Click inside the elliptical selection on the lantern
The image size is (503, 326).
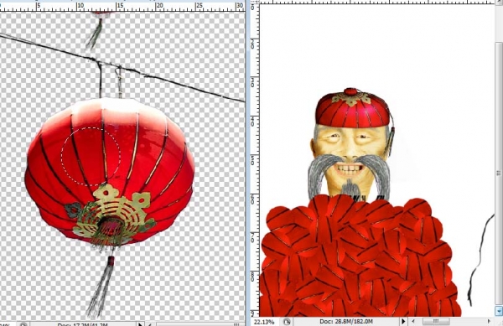click(x=91, y=157)
